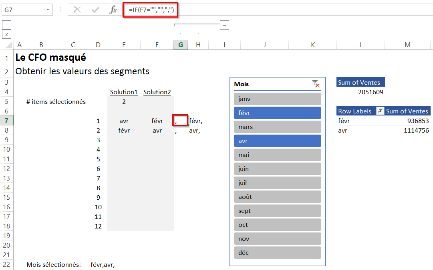
Task: Toggle the avr slicer item
Action: pos(278,141)
